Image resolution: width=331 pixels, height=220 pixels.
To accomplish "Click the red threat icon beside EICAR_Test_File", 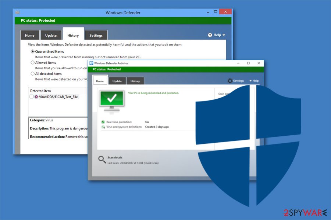I will point(36,97).
